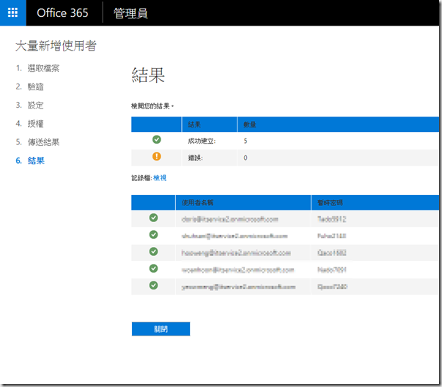
Task: Click the green check icon for first user row
Action: point(153,218)
